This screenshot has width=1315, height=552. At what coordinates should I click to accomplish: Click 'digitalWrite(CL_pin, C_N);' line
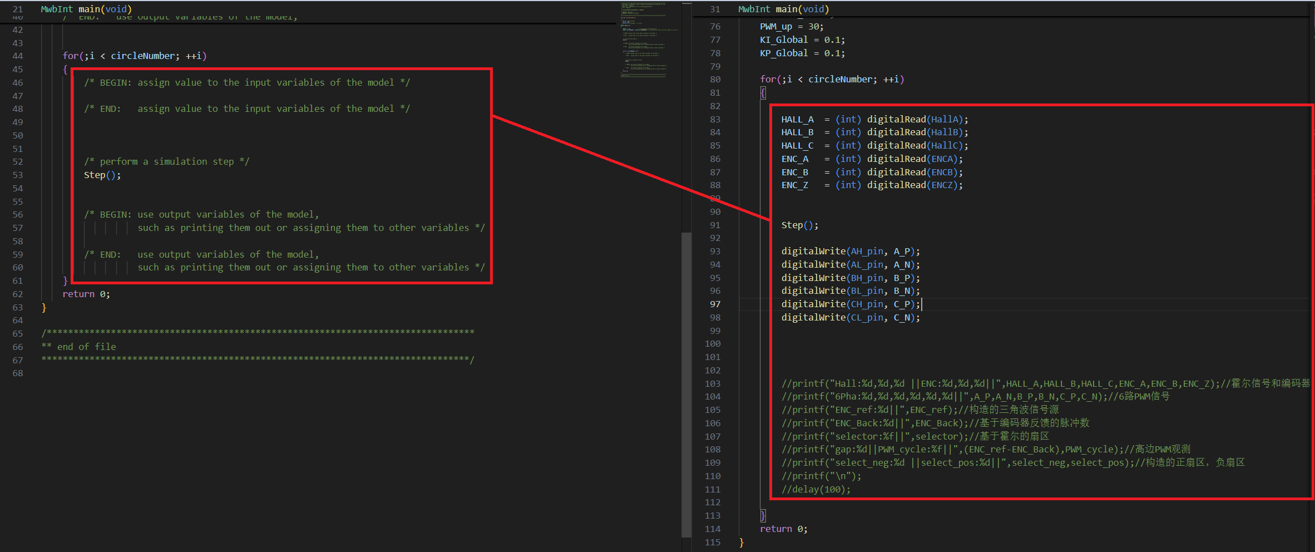pyautogui.click(x=851, y=317)
